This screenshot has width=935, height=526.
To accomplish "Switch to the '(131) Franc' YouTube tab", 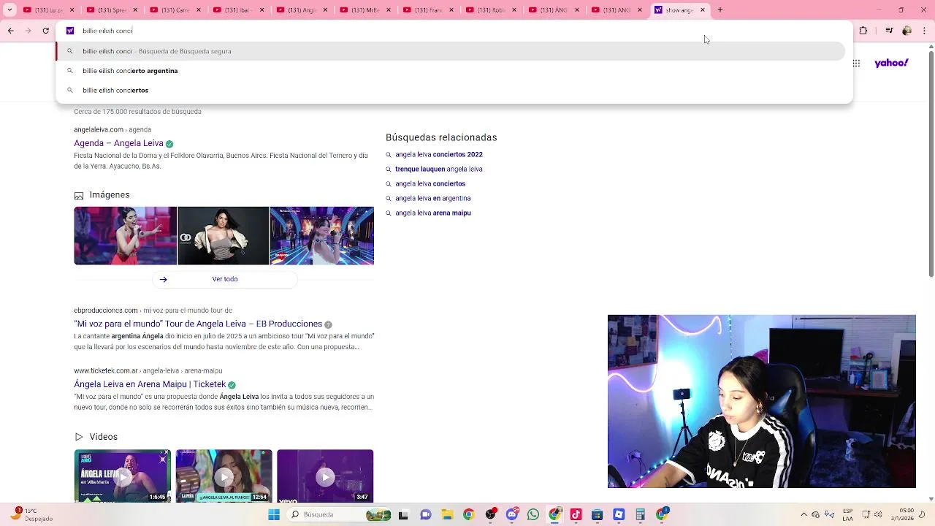I will (x=430, y=10).
